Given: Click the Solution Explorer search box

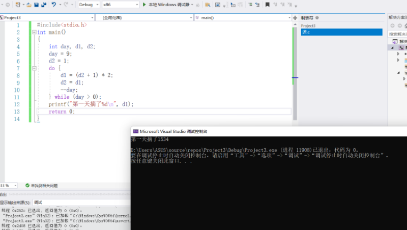Looking at the screenshot, I should tap(398, 34).
